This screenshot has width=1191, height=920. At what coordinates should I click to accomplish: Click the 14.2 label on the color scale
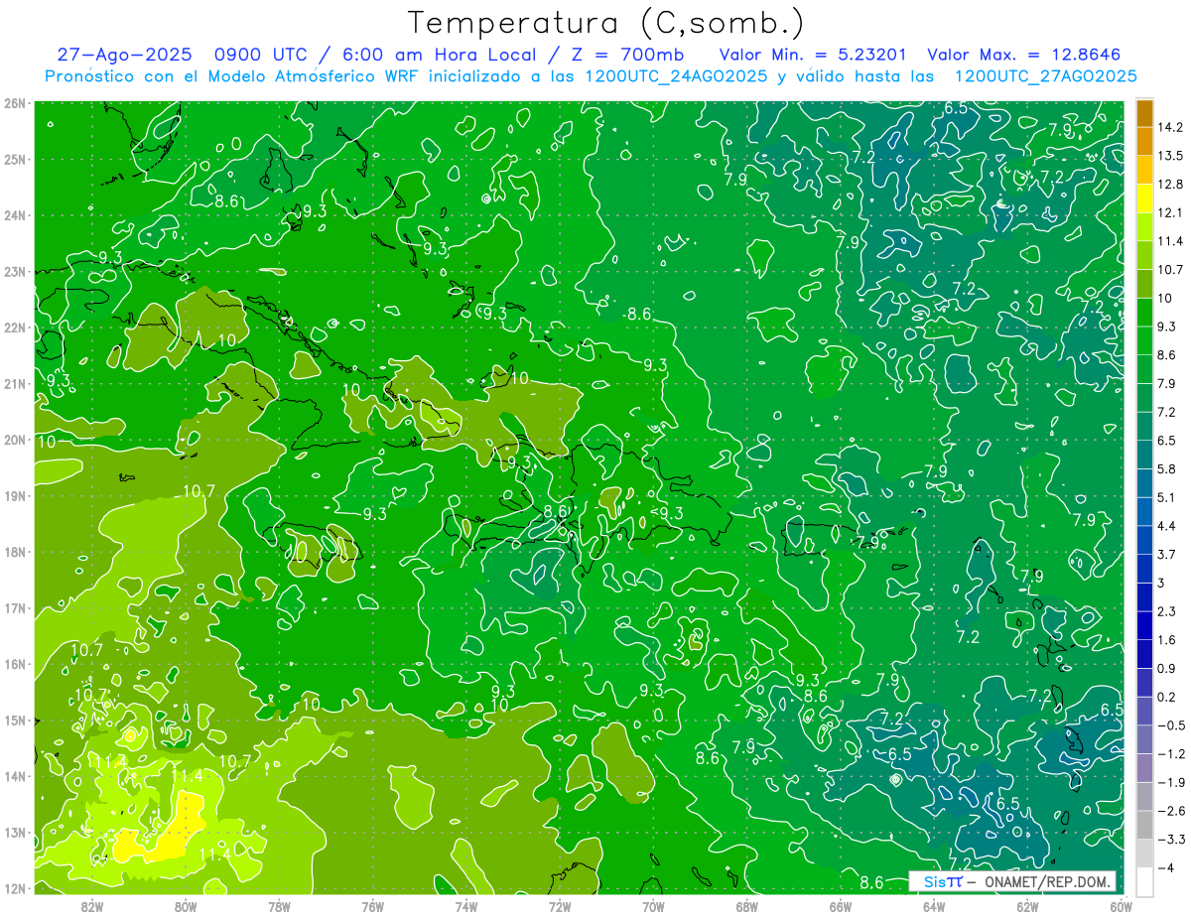(1170, 127)
